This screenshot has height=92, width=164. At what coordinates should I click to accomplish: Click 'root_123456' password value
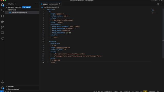75,27
